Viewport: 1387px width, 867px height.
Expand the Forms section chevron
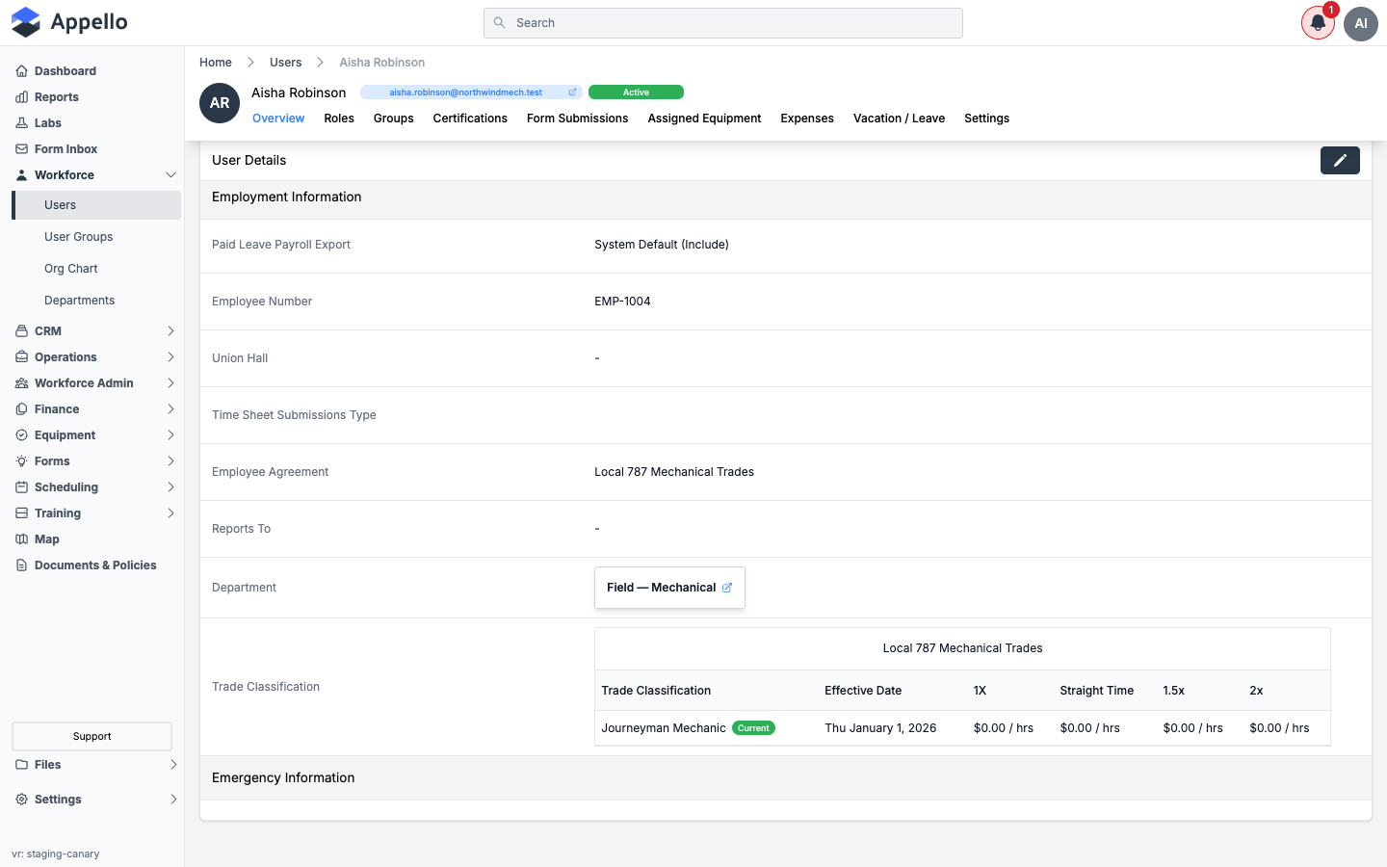coord(170,461)
